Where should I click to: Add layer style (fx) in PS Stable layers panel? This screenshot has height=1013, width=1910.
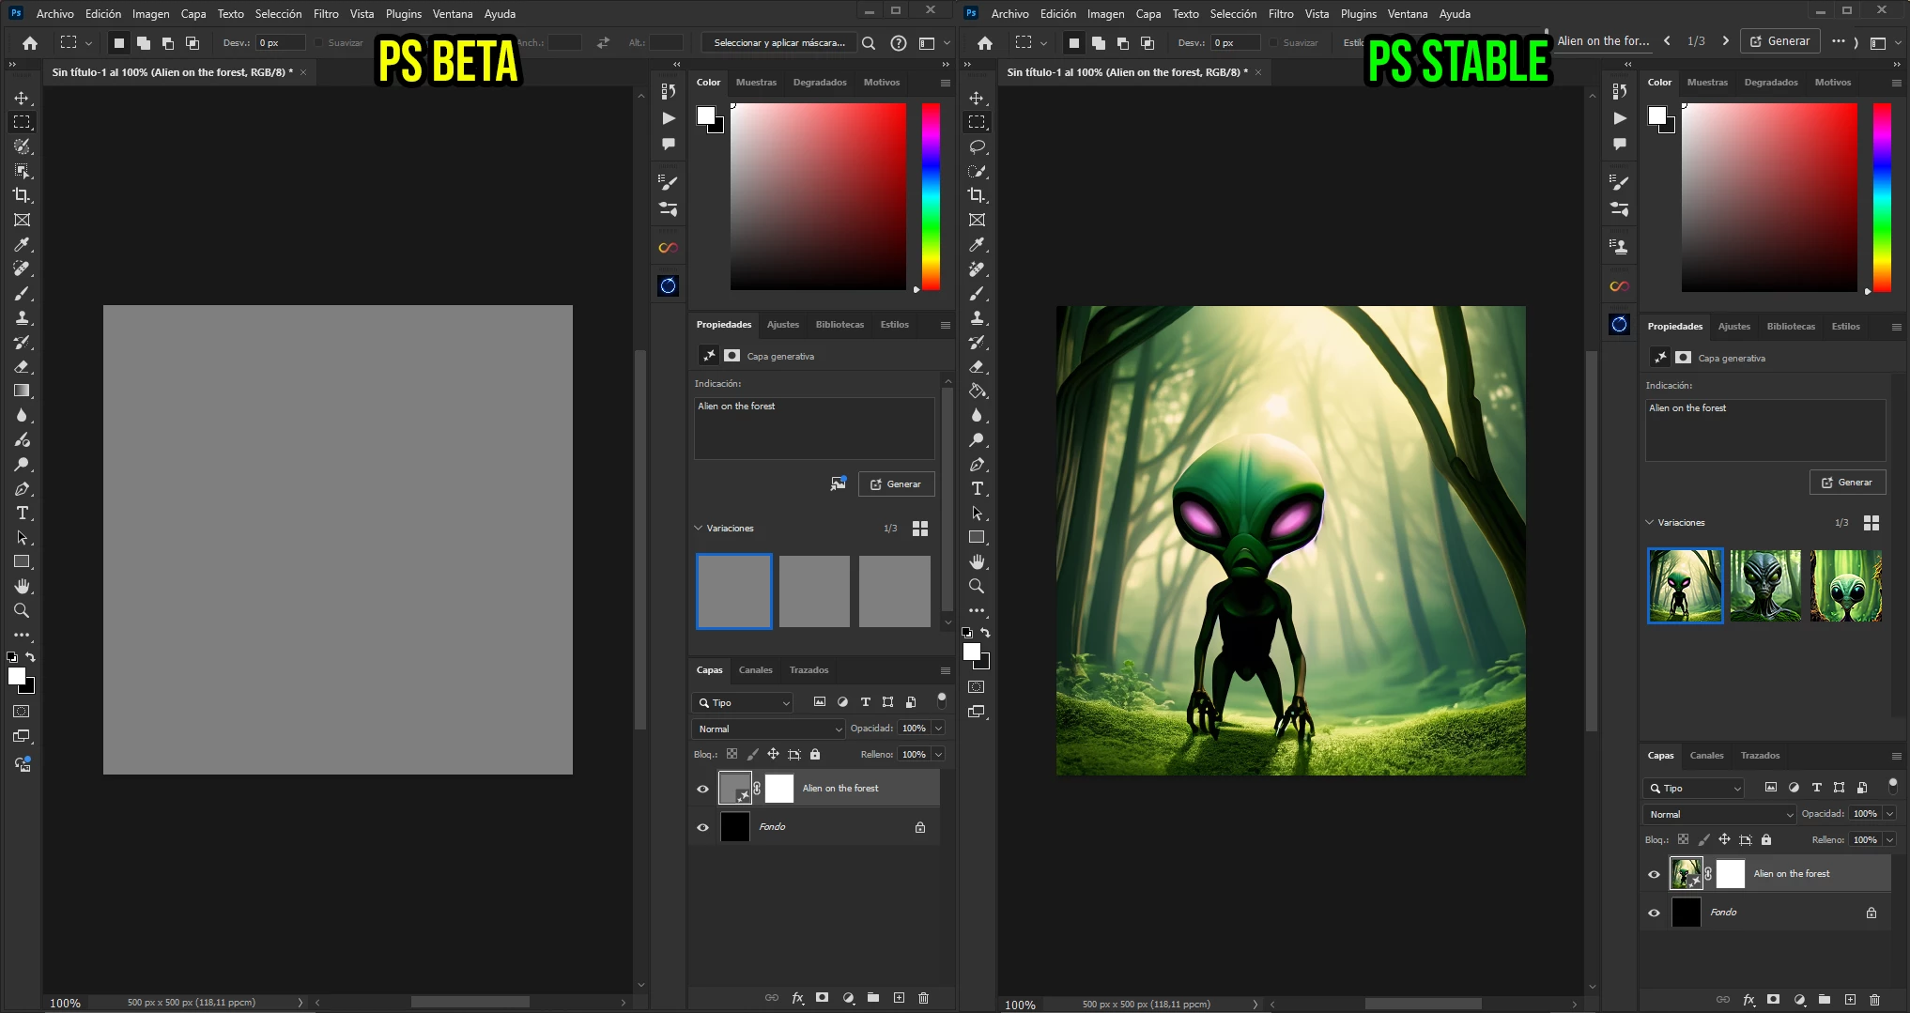coord(1748,1000)
